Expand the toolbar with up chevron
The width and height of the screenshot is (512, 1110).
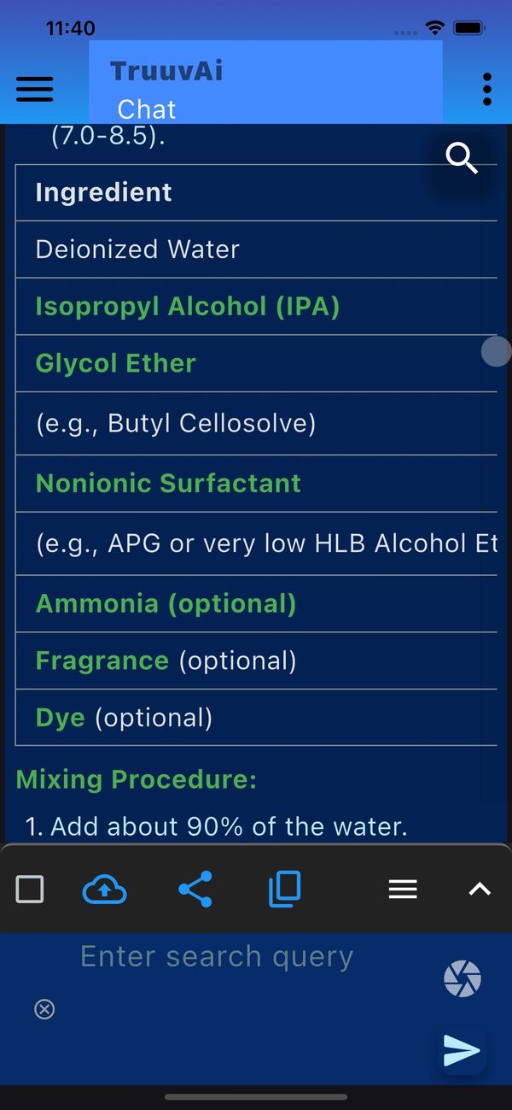pyautogui.click(x=480, y=890)
